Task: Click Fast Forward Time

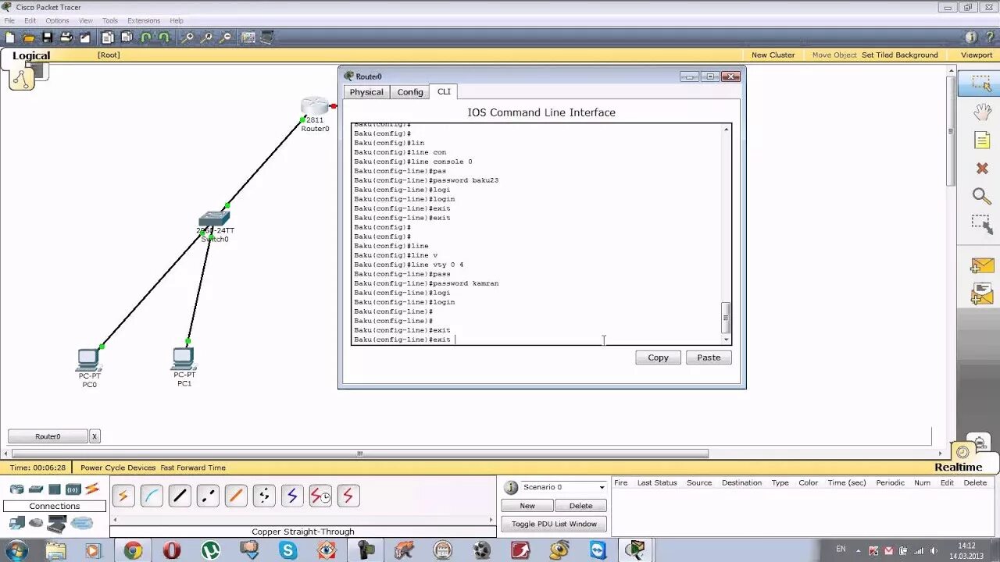Action: 193,468
